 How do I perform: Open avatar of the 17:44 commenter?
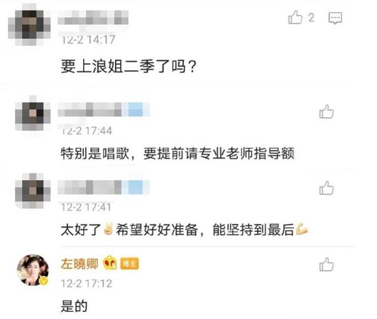coord(33,113)
